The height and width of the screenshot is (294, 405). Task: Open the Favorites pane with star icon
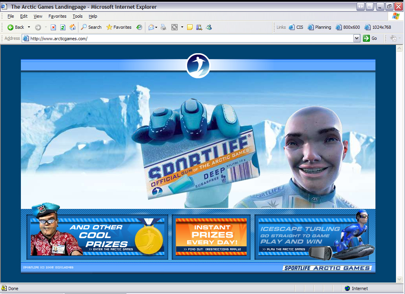coord(119,27)
